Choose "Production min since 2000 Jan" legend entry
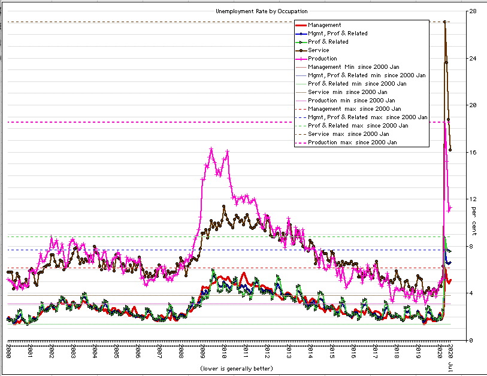 (x=352, y=101)
